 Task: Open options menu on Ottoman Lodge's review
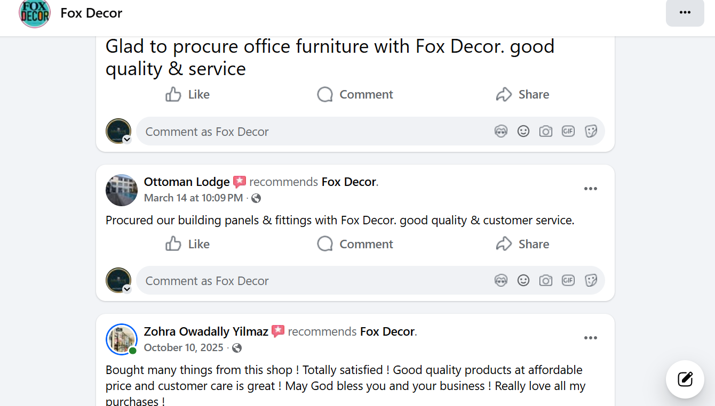tap(590, 189)
